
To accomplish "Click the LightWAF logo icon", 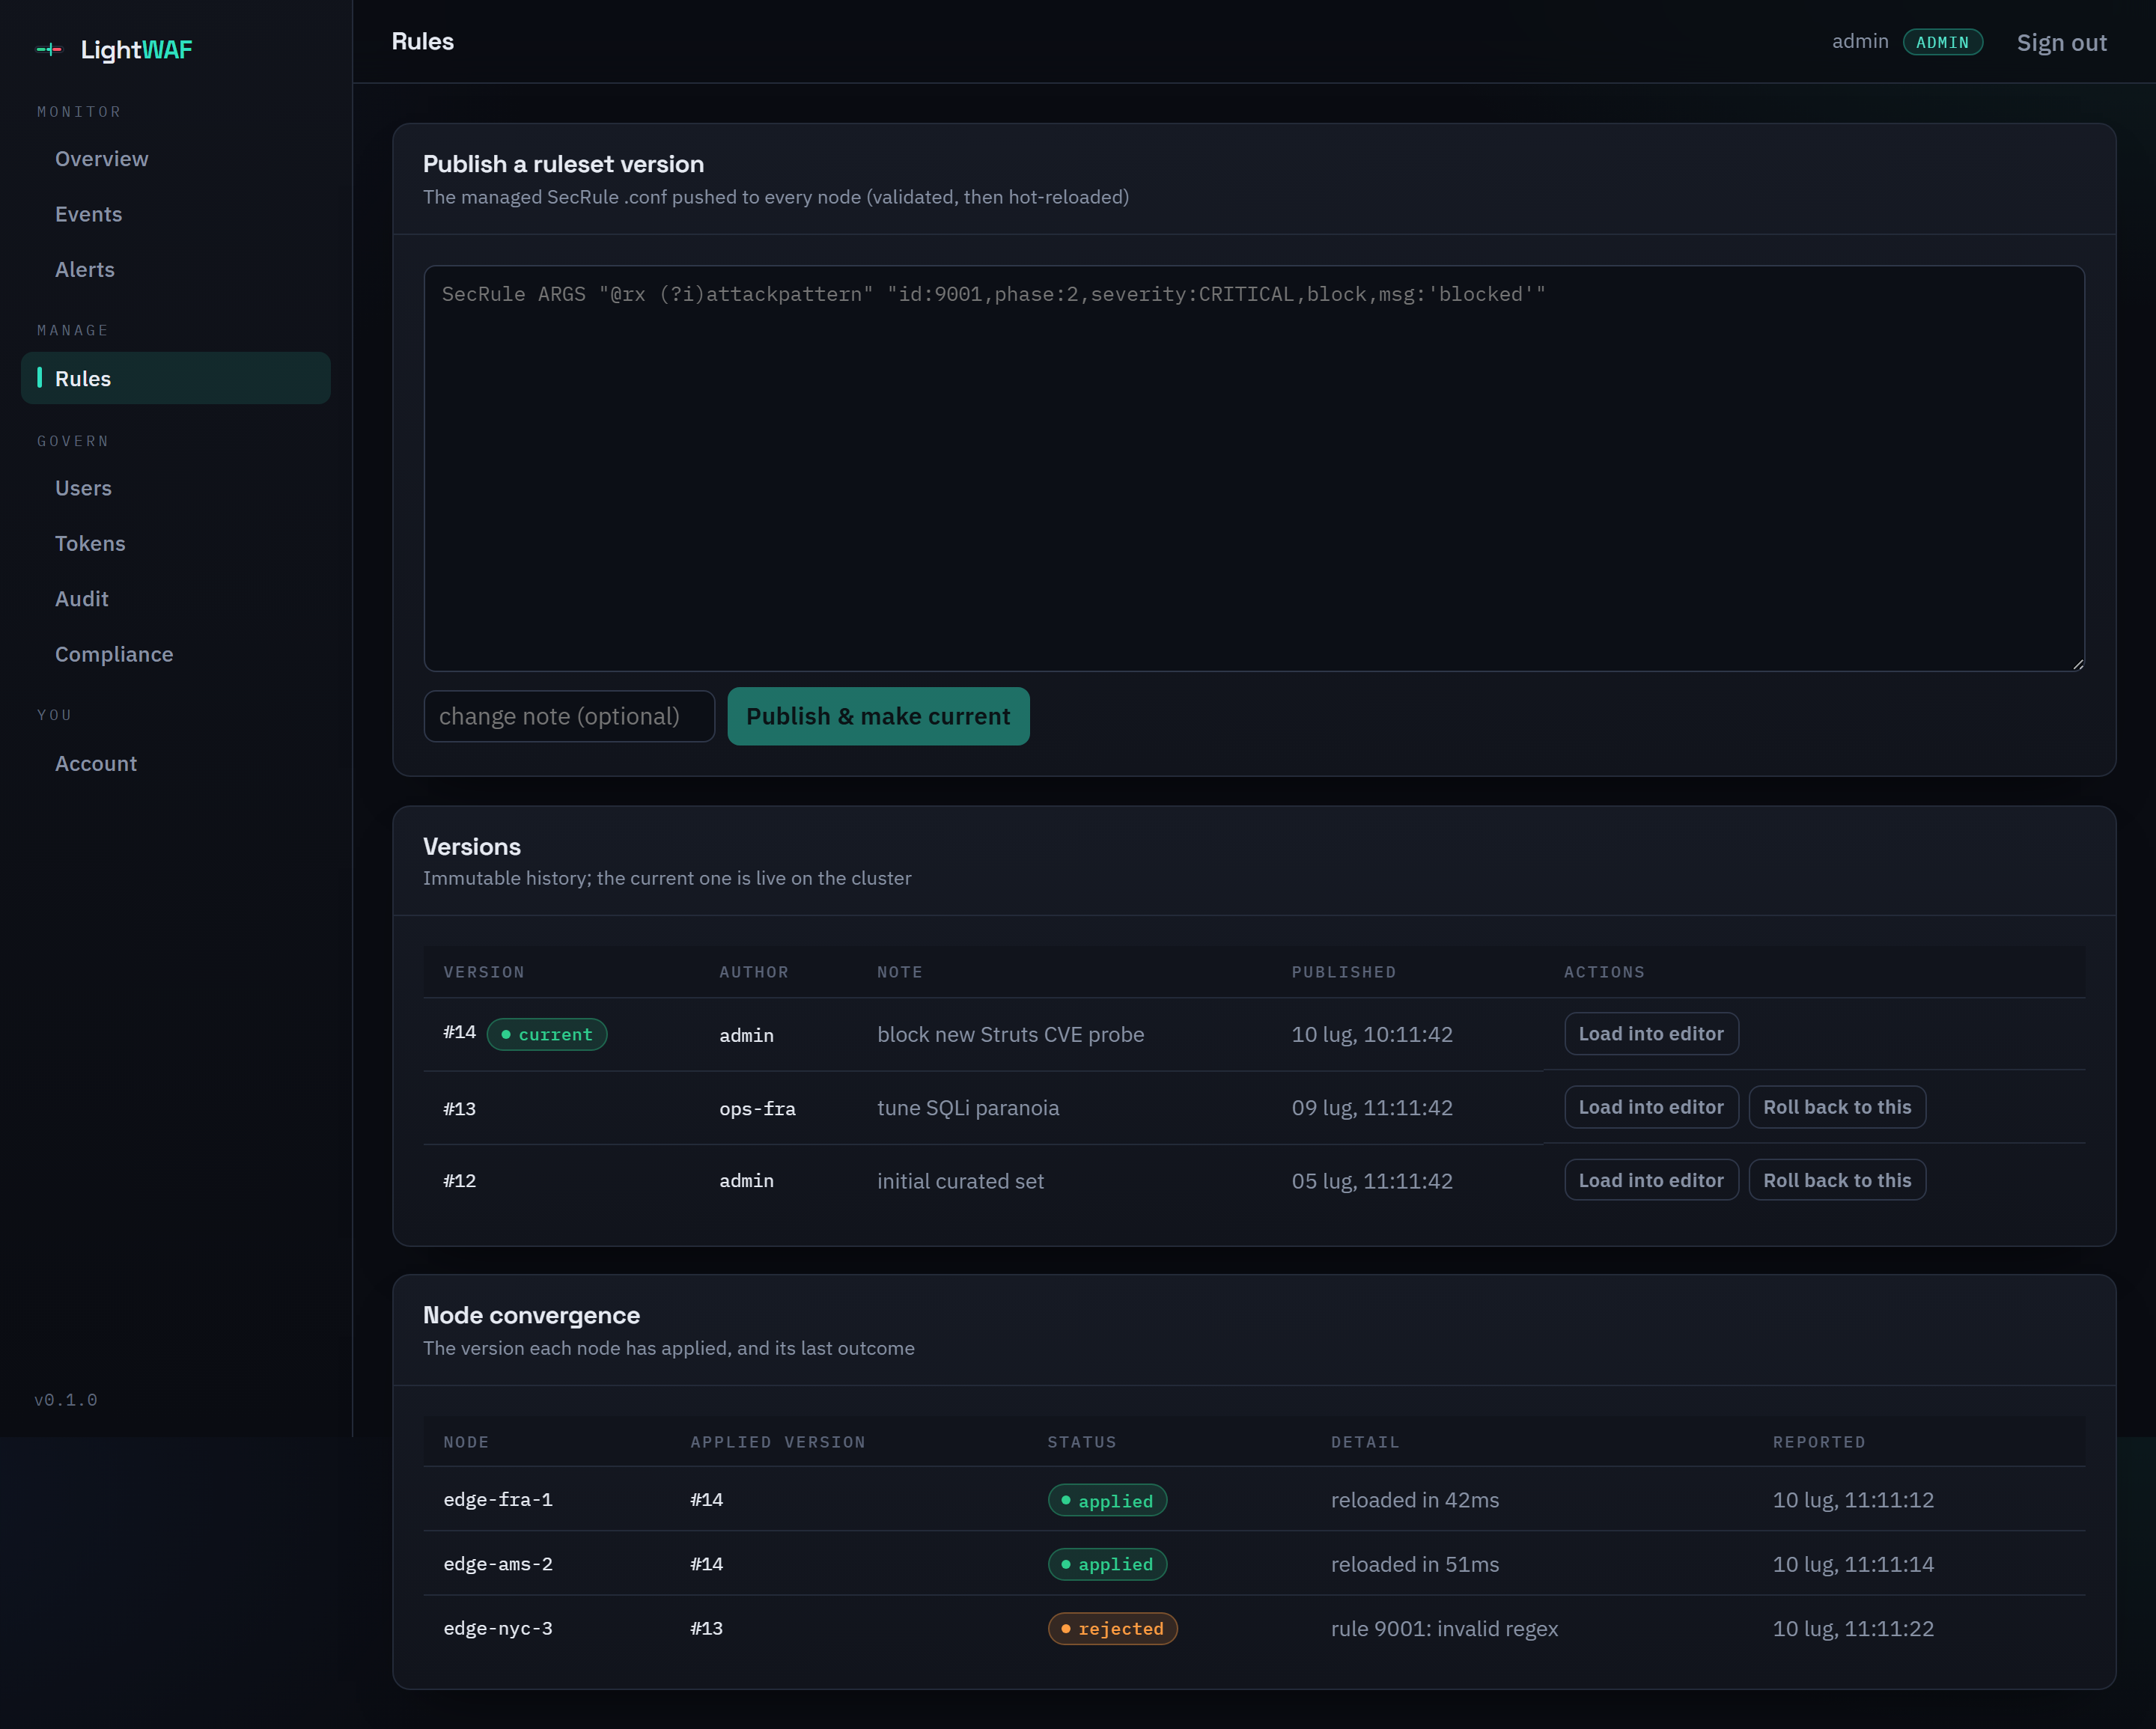I will [49, 49].
